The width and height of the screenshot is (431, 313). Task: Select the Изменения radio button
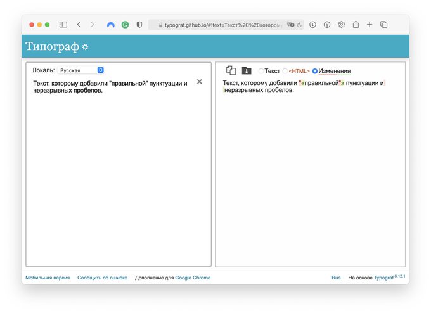coord(315,71)
